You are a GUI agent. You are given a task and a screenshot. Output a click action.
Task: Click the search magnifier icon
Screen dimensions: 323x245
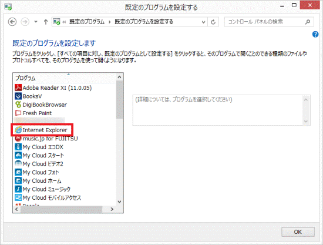tap(308, 22)
